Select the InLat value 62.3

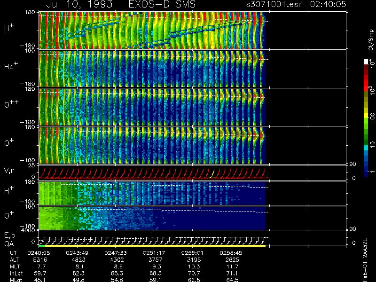(x=78, y=273)
